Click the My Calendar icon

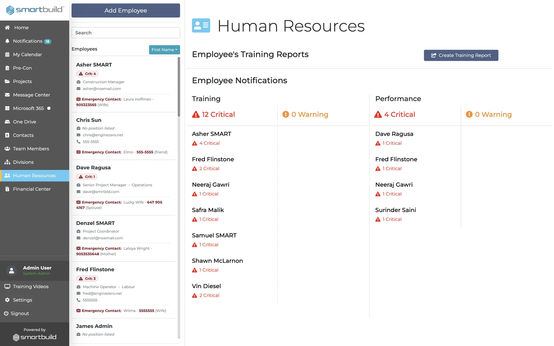pyautogui.click(x=7, y=54)
